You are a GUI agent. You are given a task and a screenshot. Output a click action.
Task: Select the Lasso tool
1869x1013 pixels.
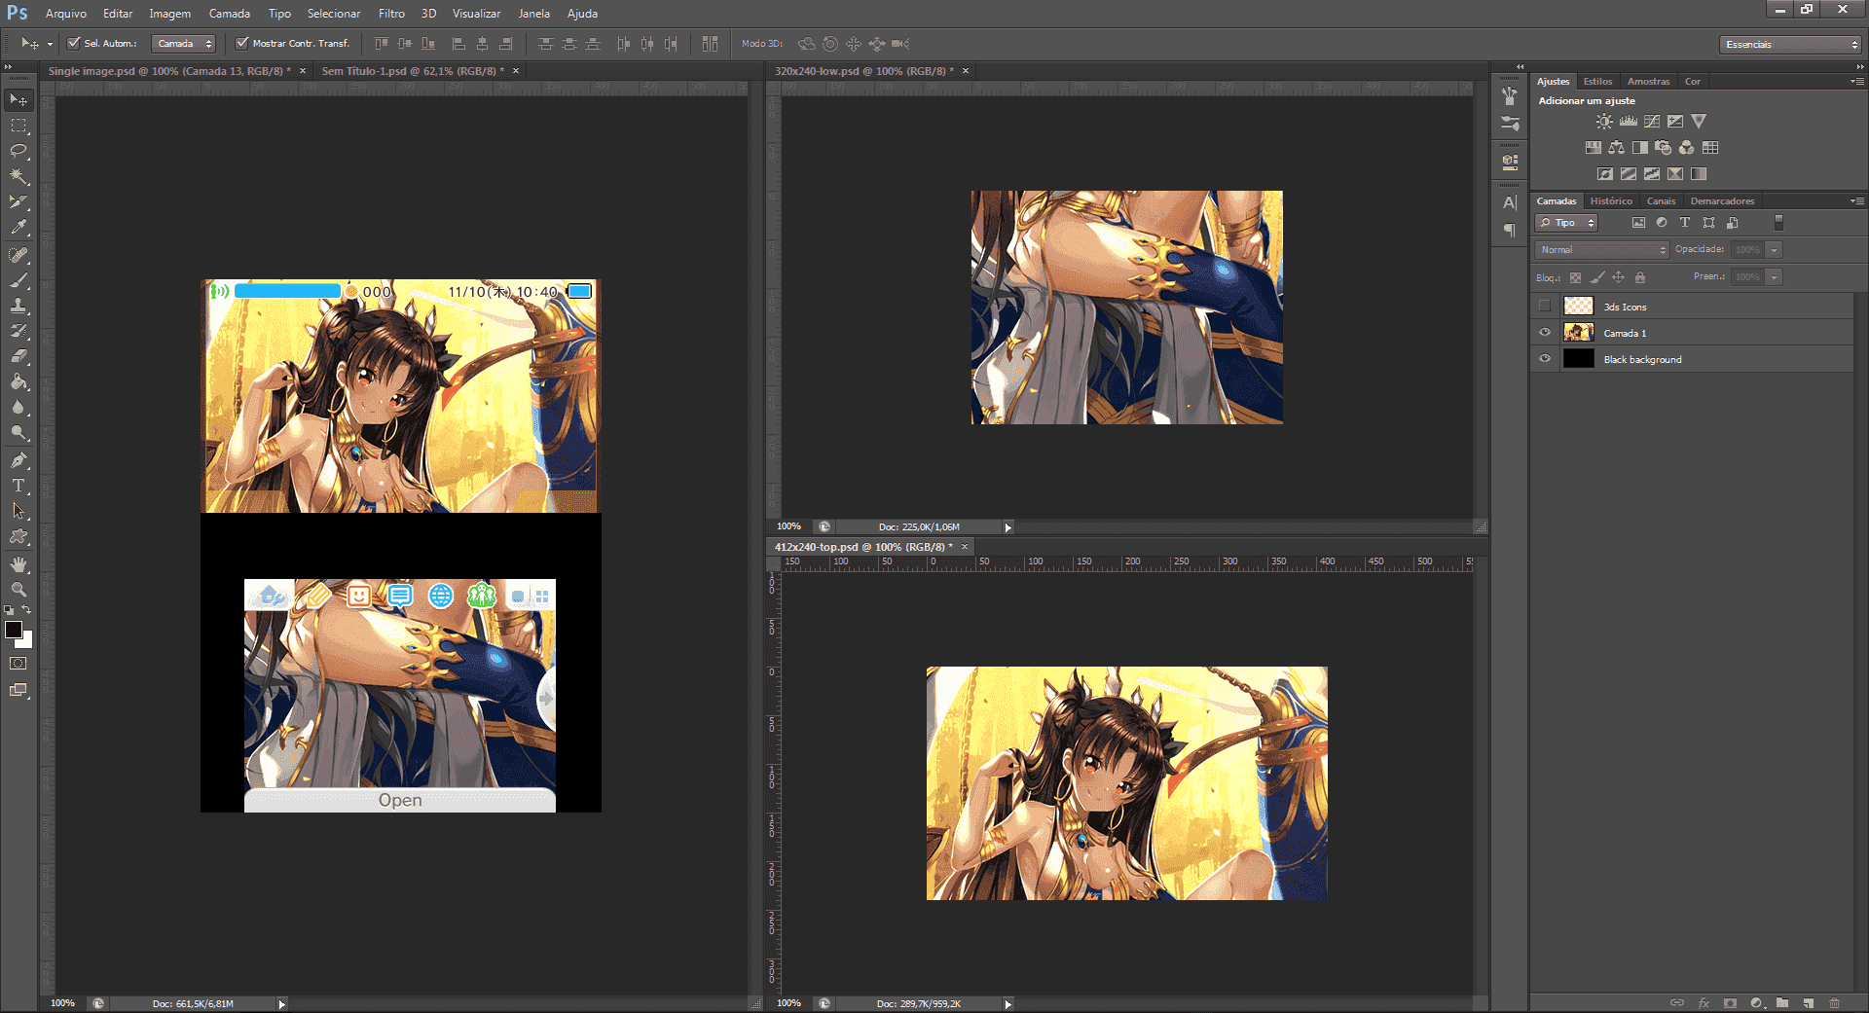tap(18, 151)
